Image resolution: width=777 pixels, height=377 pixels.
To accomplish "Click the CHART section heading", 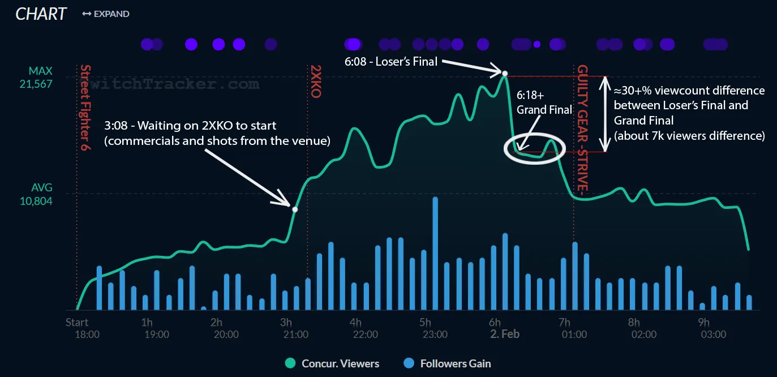I will [41, 14].
